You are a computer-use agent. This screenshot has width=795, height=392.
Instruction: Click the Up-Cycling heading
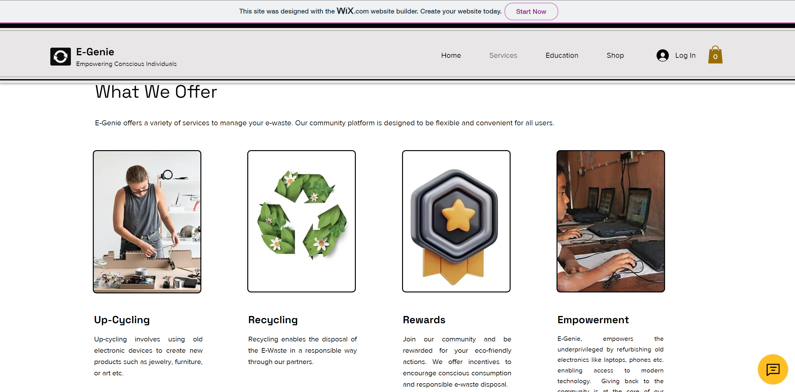click(x=122, y=320)
